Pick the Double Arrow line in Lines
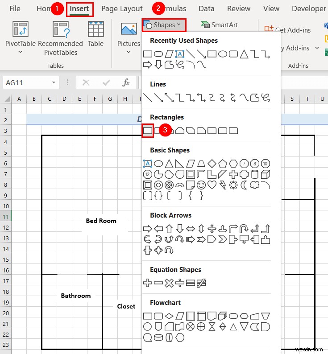328x354 pixels. 169,98
